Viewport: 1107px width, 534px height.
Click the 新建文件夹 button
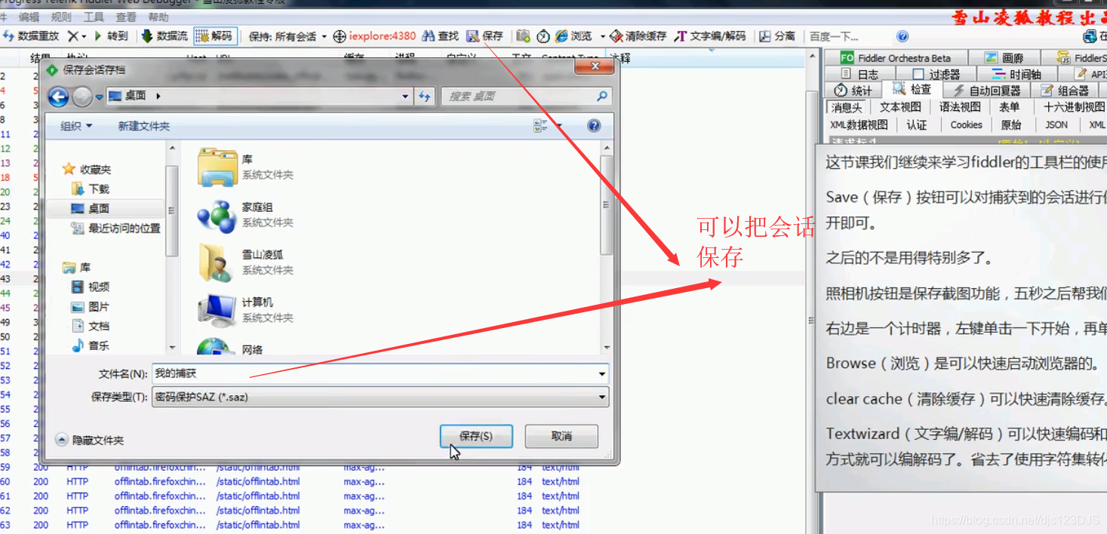click(143, 126)
